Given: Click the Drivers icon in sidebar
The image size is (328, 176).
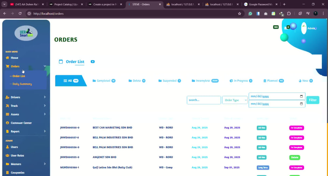Looking at the screenshot, I should point(7,97).
